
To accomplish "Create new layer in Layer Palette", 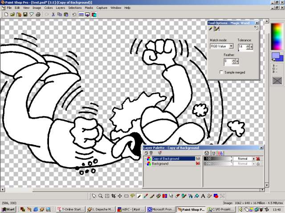I will tap(146, 153).
